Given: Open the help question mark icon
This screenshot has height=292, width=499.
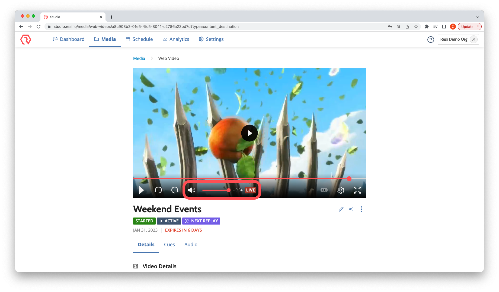Looking at the screenshot, I should pyautogui.click(x=431, y=40).
